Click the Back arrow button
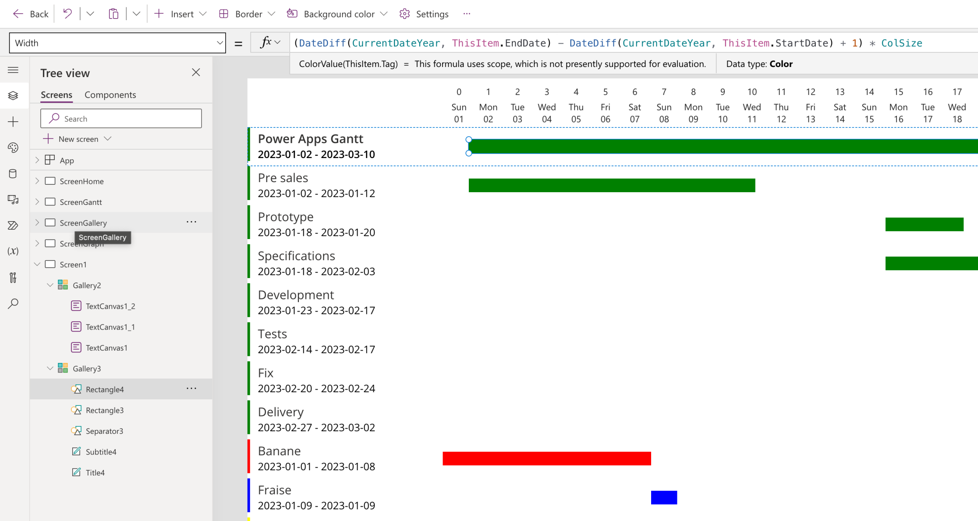Screen dimensions: 978x521 (30, 14)
